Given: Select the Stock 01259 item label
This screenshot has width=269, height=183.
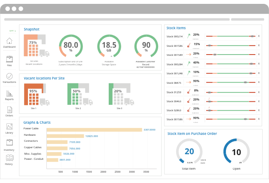Looking at the screenshot, I should tap(174, 92).
